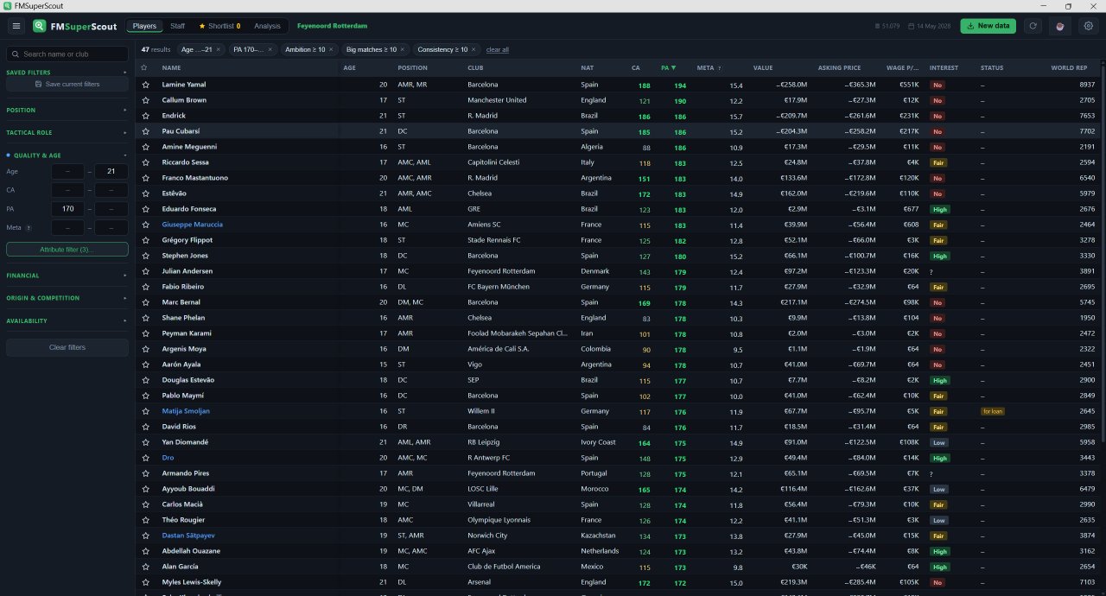Click the Search name or club field
1106x596 pixels.
click(x=67, y=54)
